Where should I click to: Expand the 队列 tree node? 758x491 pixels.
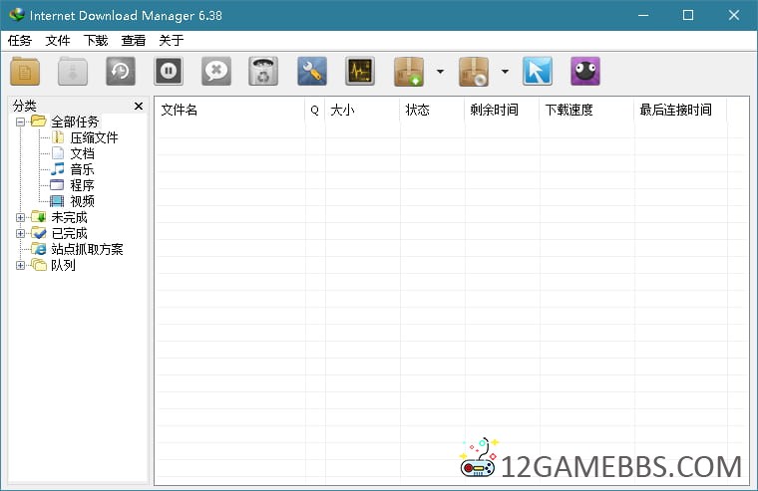pyautogui.click(x=20, y=265)
